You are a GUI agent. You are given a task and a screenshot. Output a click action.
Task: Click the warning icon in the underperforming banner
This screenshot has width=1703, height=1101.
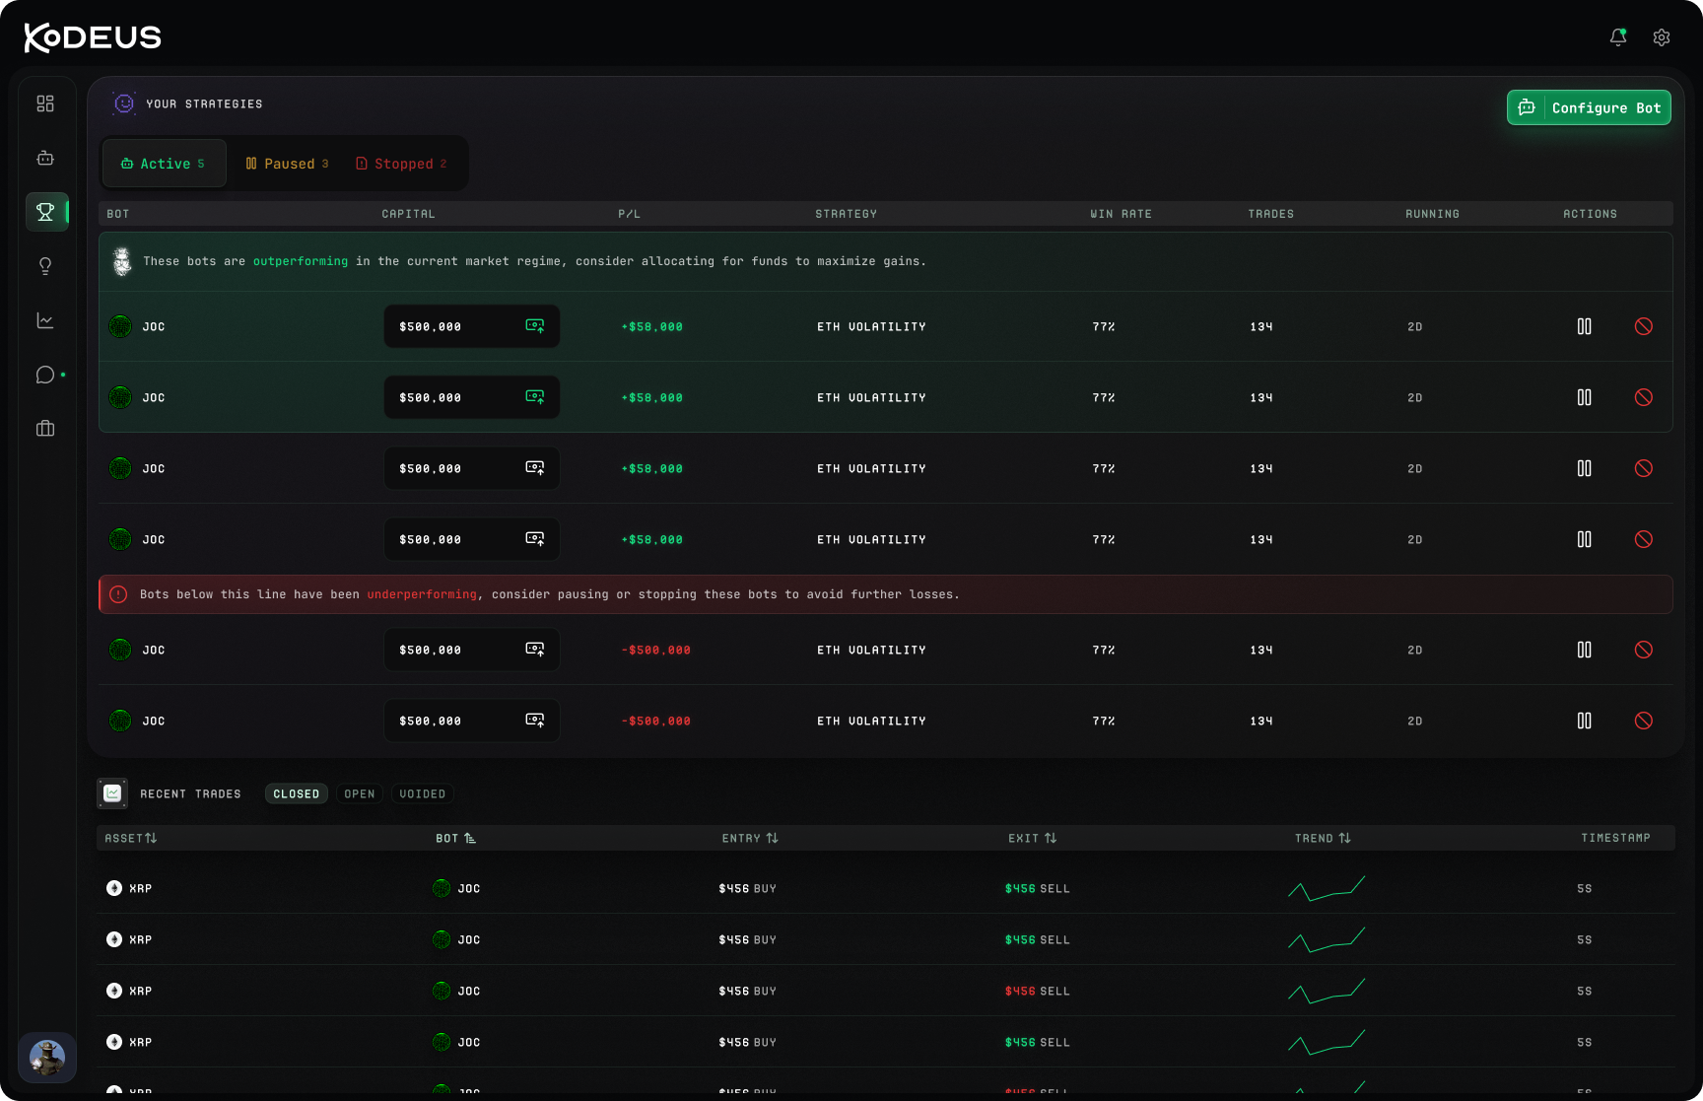[118, 594]
